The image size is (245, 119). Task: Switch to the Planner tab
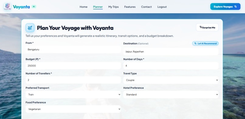tap(98, 7)
